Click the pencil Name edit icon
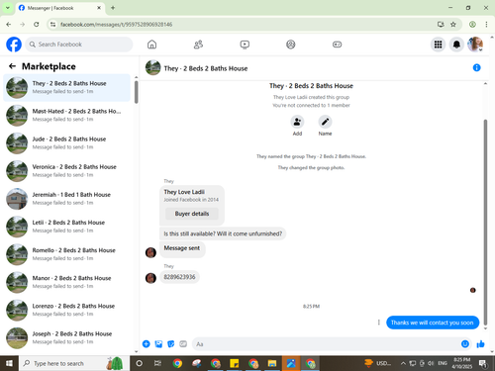495x371 pixels. [x=325, y=122]
